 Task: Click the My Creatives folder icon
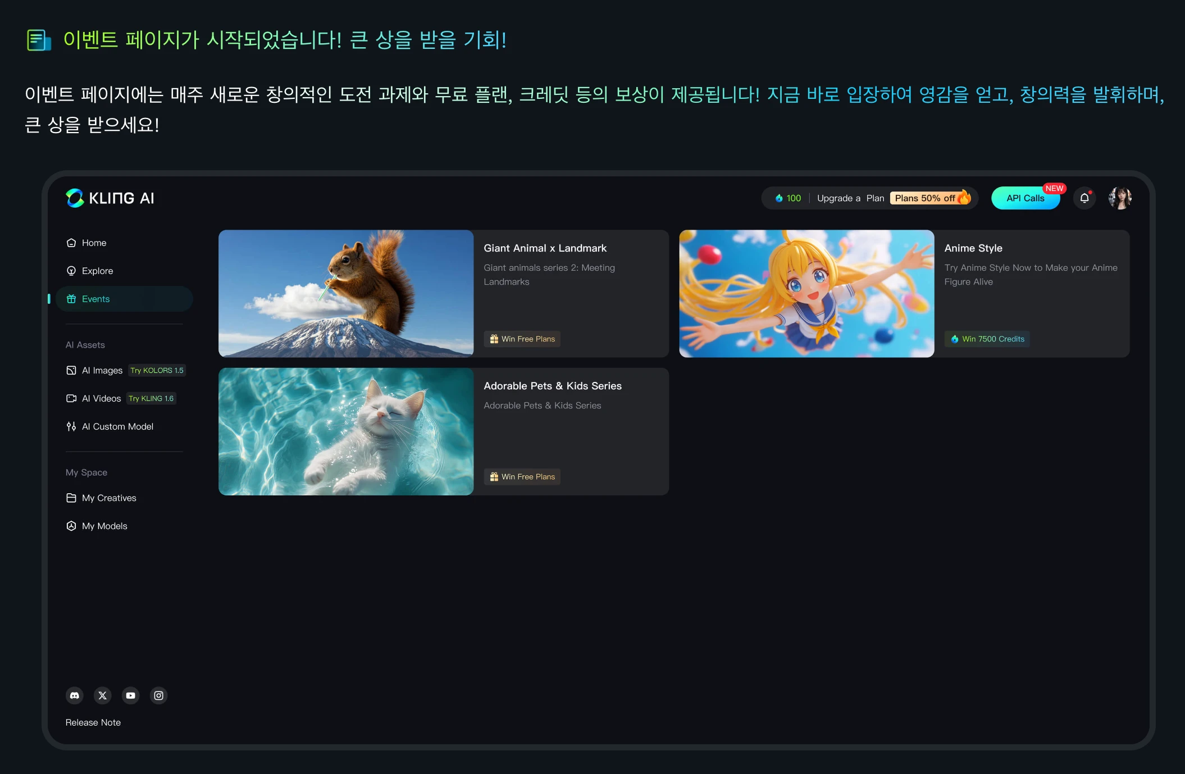[x=71, y=498]
